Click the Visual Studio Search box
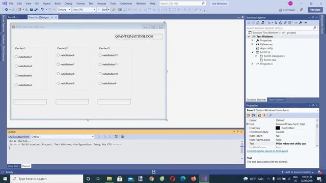The height and width of the screenshot is (183, 326). tap(182, 4)
